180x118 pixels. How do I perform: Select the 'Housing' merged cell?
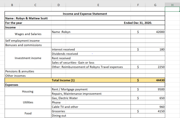[28, 91]
